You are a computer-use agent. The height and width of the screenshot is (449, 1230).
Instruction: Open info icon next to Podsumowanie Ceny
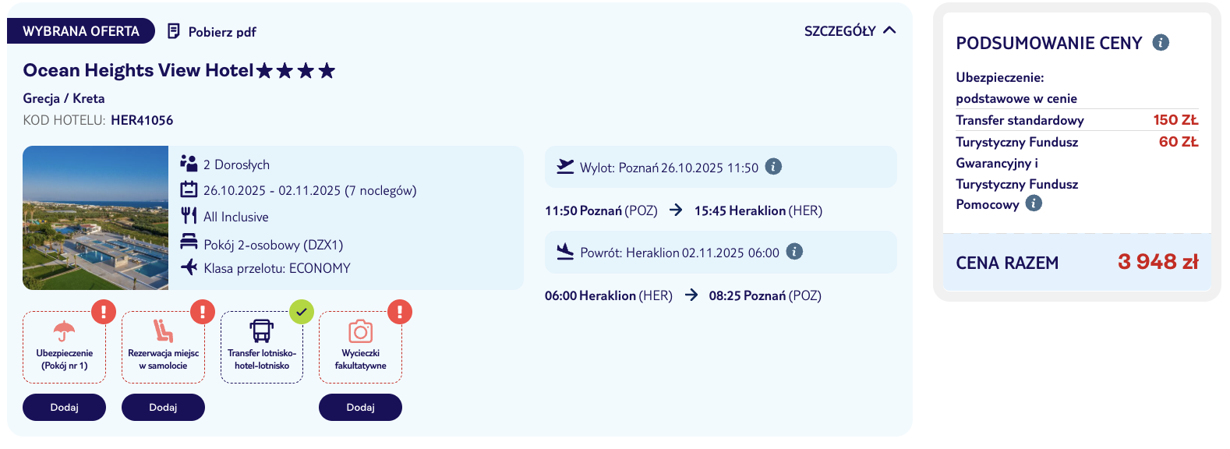tap(1161, 43)
